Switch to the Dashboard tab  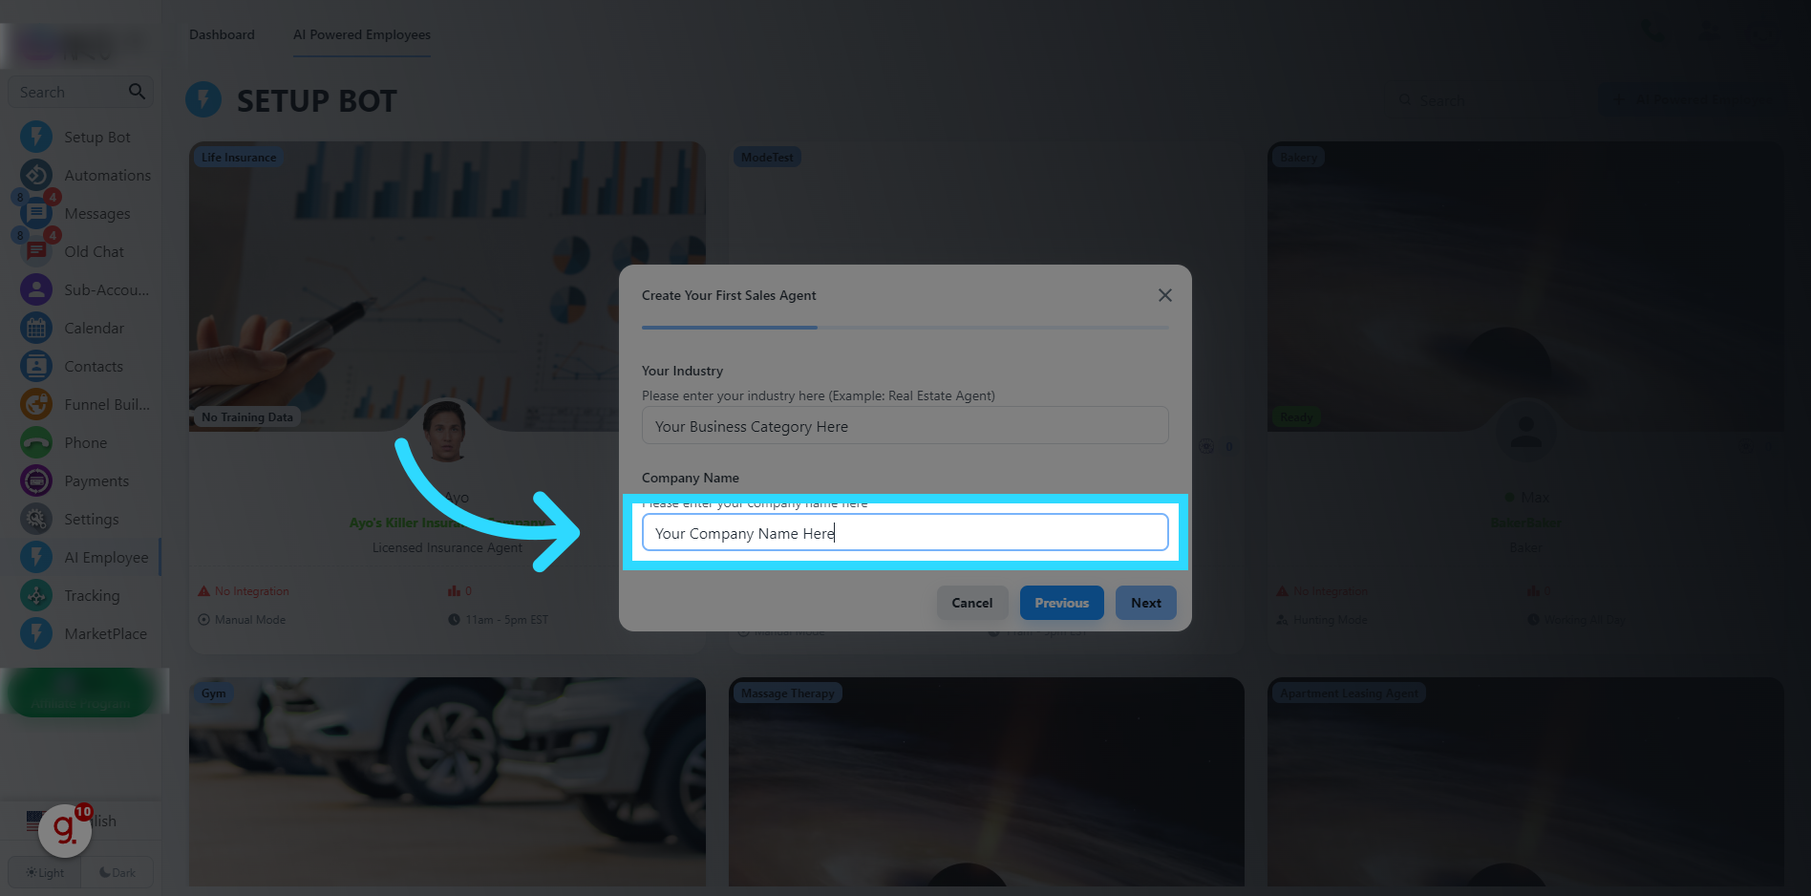[222, 34]
